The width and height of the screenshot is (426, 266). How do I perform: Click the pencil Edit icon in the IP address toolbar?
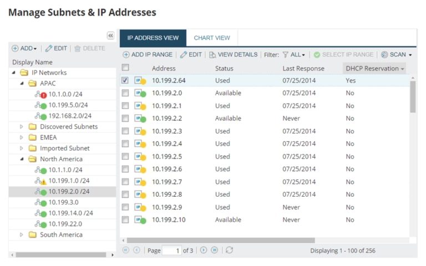[184, 55]
